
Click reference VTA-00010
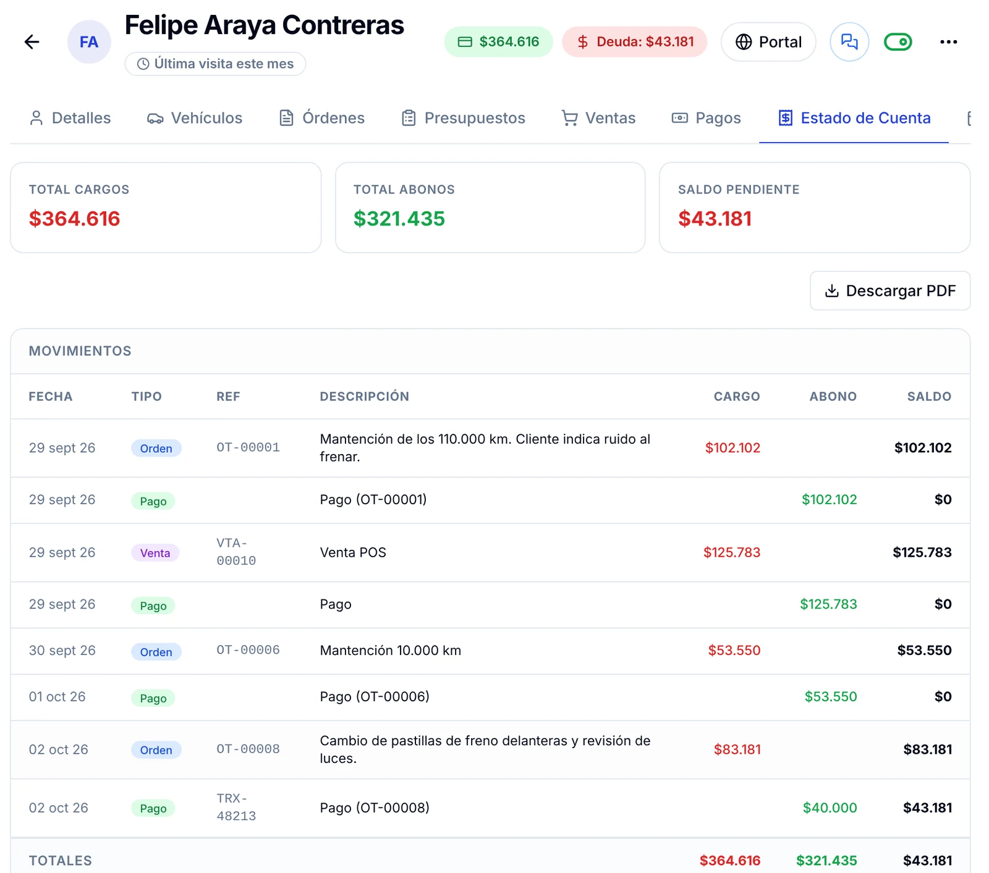coord(236,552)
